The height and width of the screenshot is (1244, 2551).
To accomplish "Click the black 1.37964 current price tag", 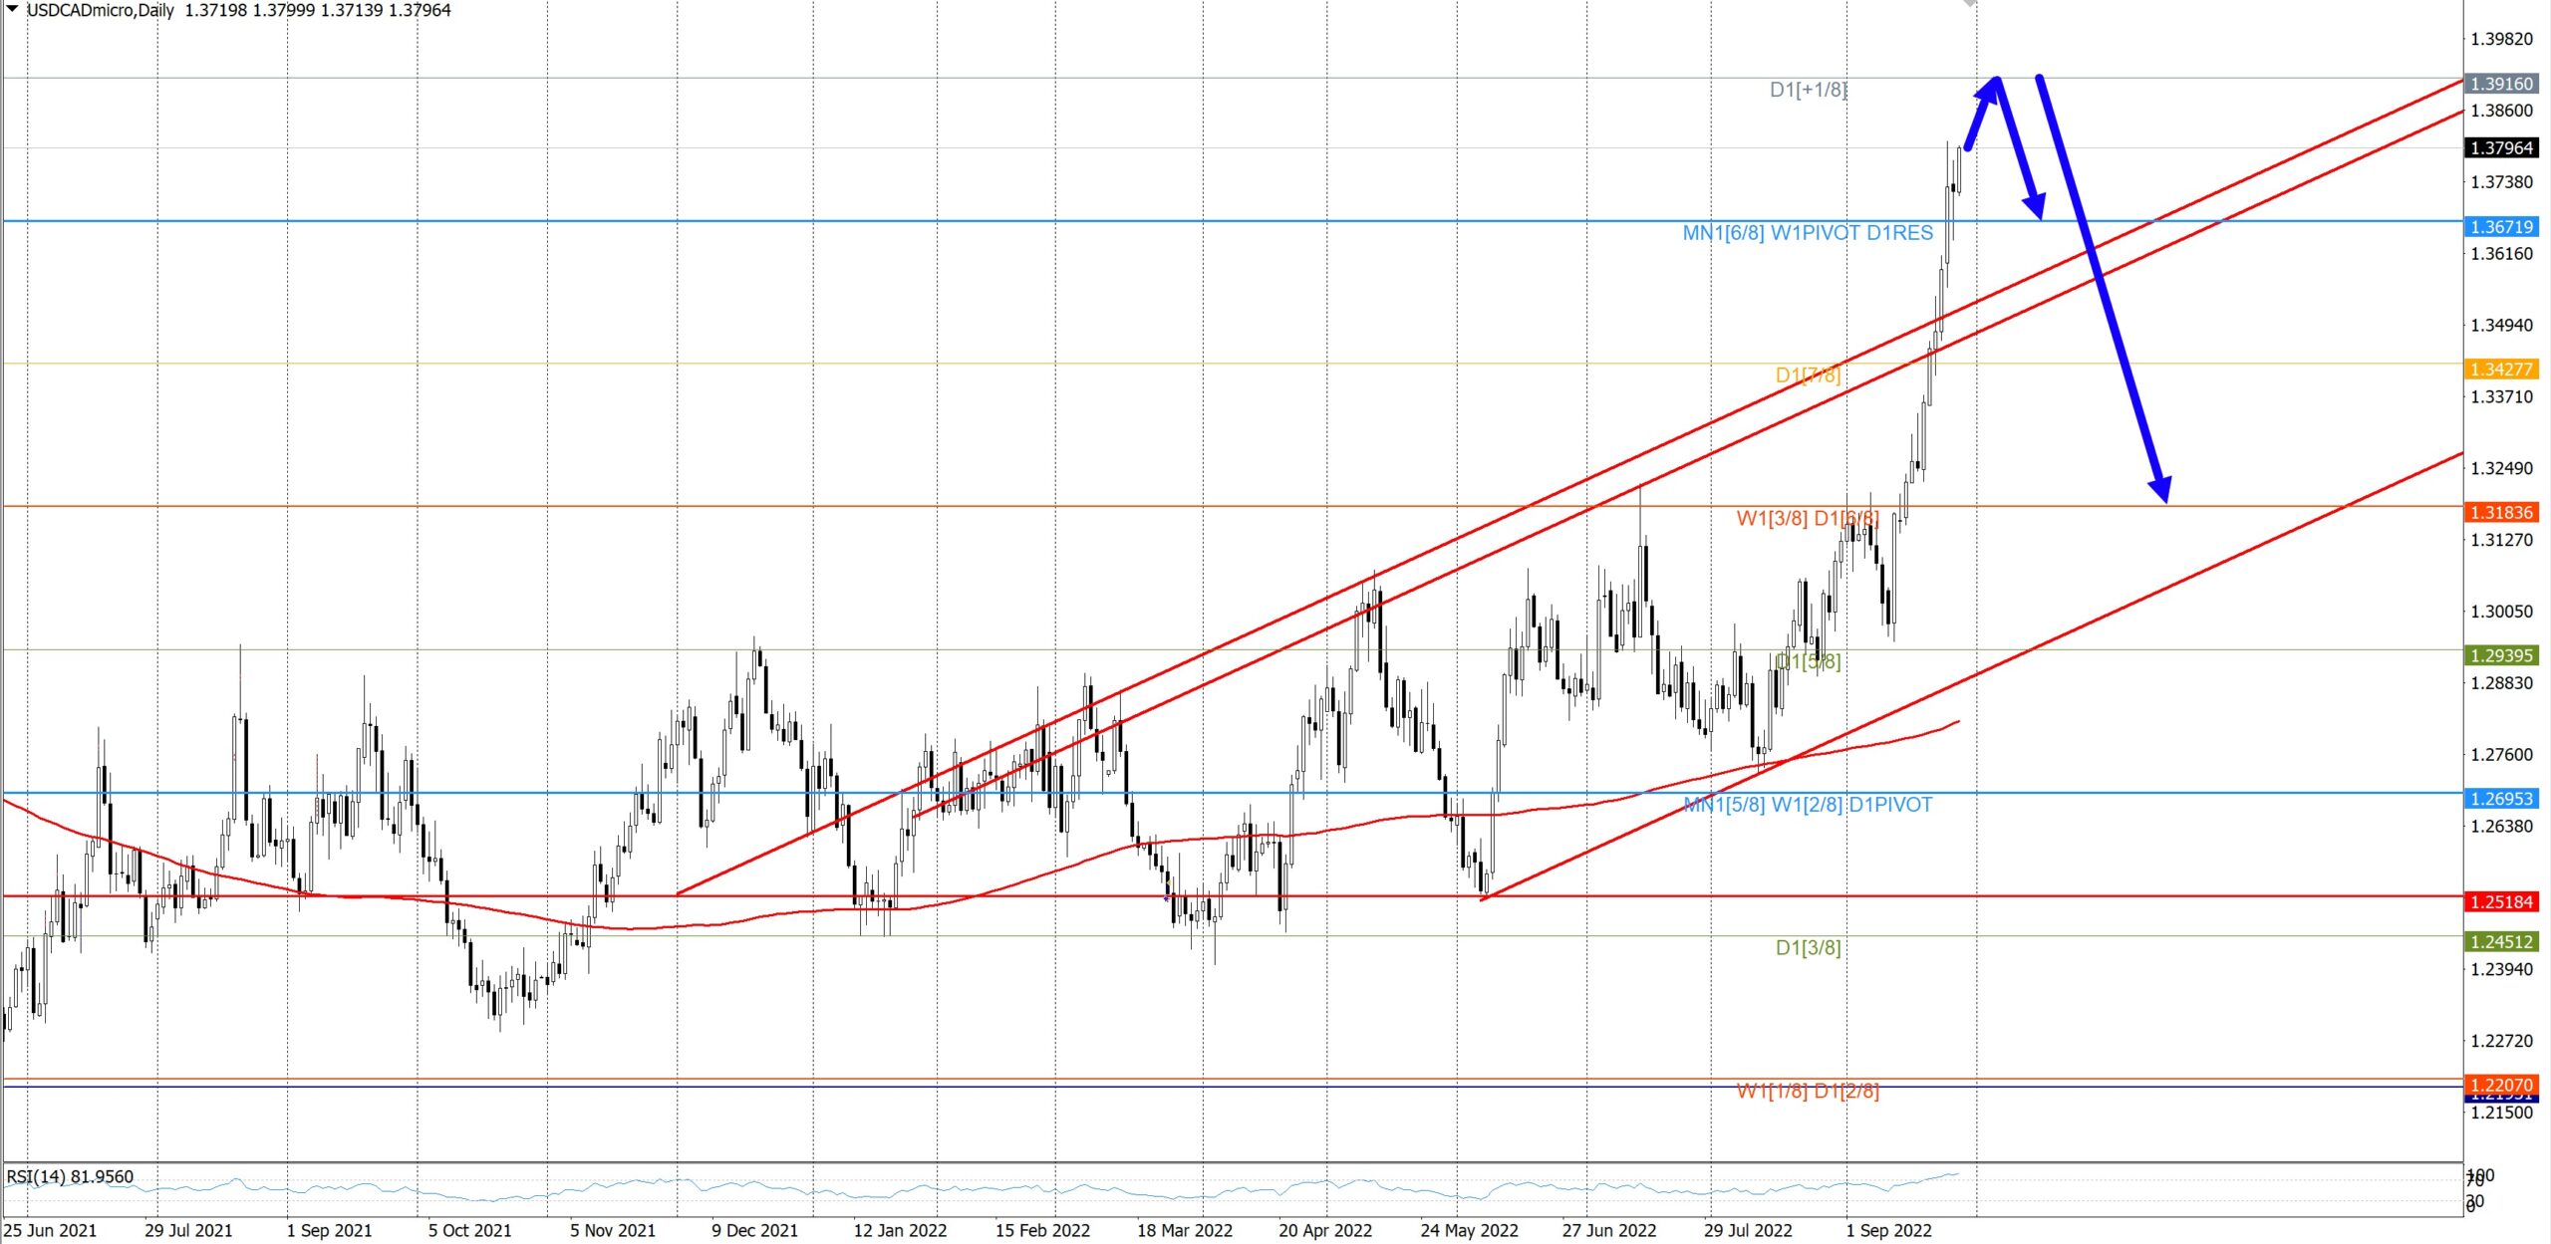I will pyautogui.click(x=2502, y=148).
